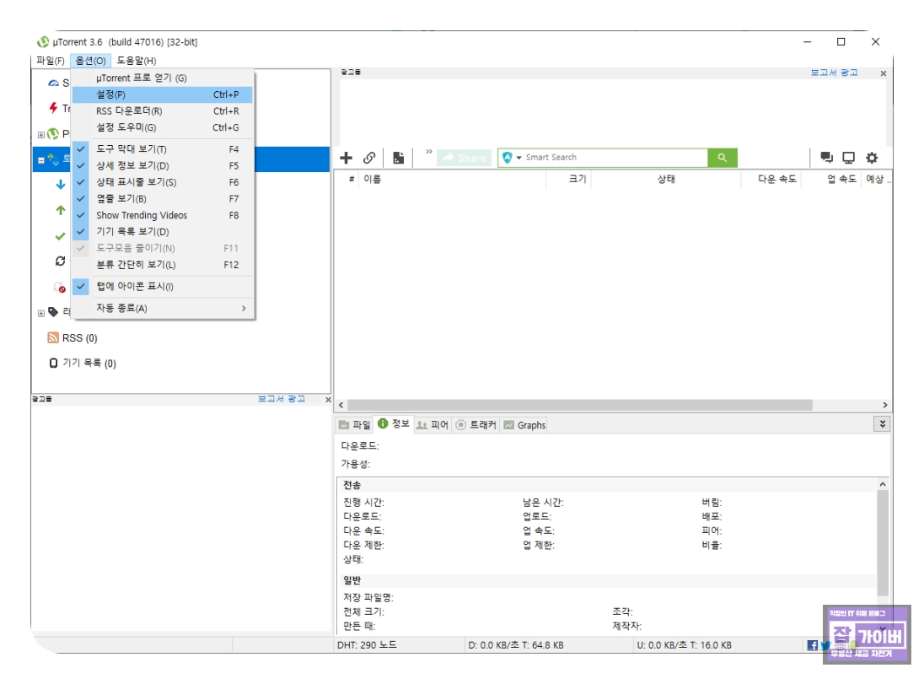Click the inactive sidebar icon with red mark

[60, 287]
